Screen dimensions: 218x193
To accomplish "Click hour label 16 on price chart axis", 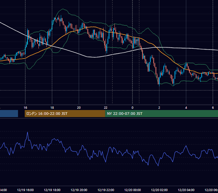I will coord(25,108).
